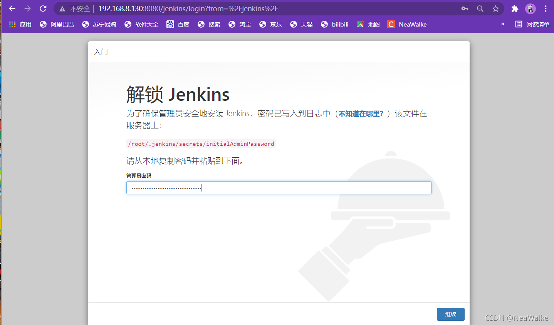The width and height of the screenshot is (554, 325).
Task: Open the 搜索 bookmark
Action: click(x=209, y=24)
